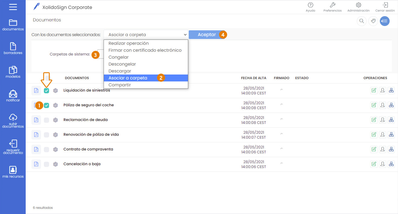Click FECHA DE ALTA column header
This screenshot has height=214, width=398.
(x=254, y=78)
